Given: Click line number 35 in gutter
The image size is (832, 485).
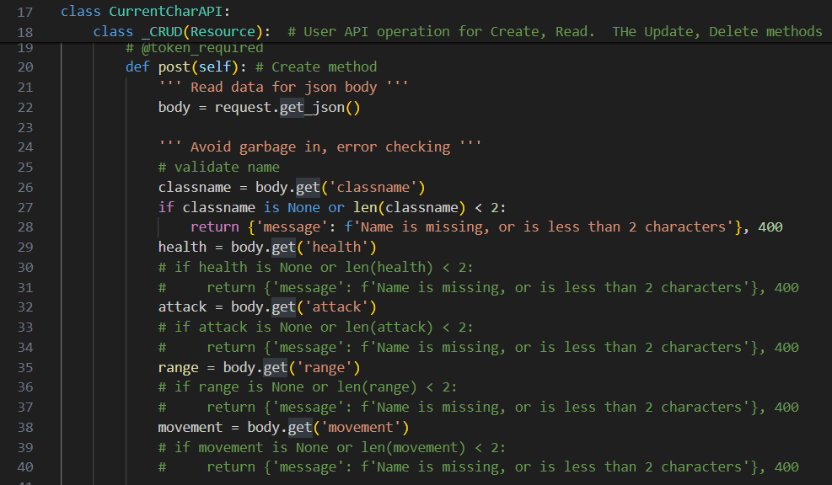Looking at the screenshot, I should 25,368.
